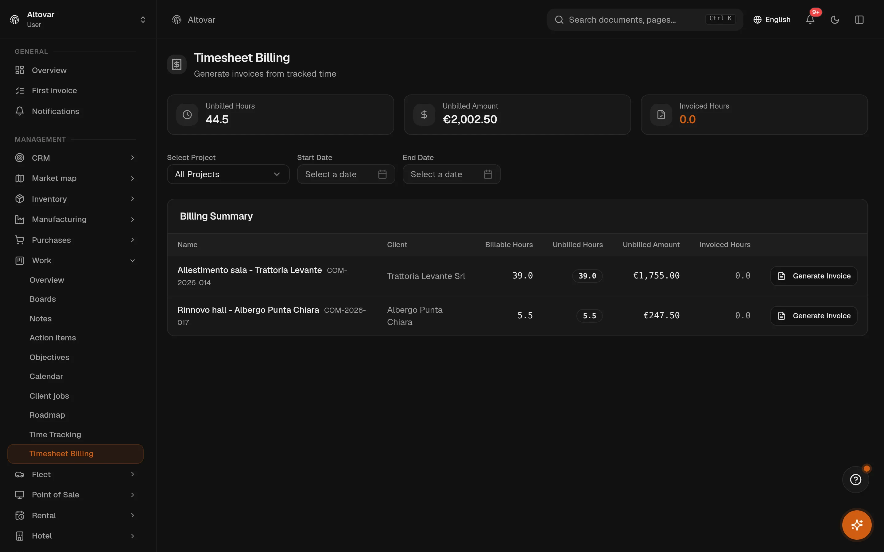Image resolution: width=884 pixels, height=552 pixels.
Task: Click the €1,755.00 unbilled amount cell
Action: [x=656, y=276]
